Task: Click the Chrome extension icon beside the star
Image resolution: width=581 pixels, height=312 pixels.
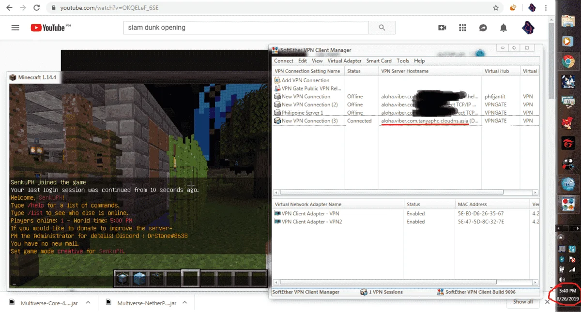Action: pyautogui.click(x=513, y=8)
